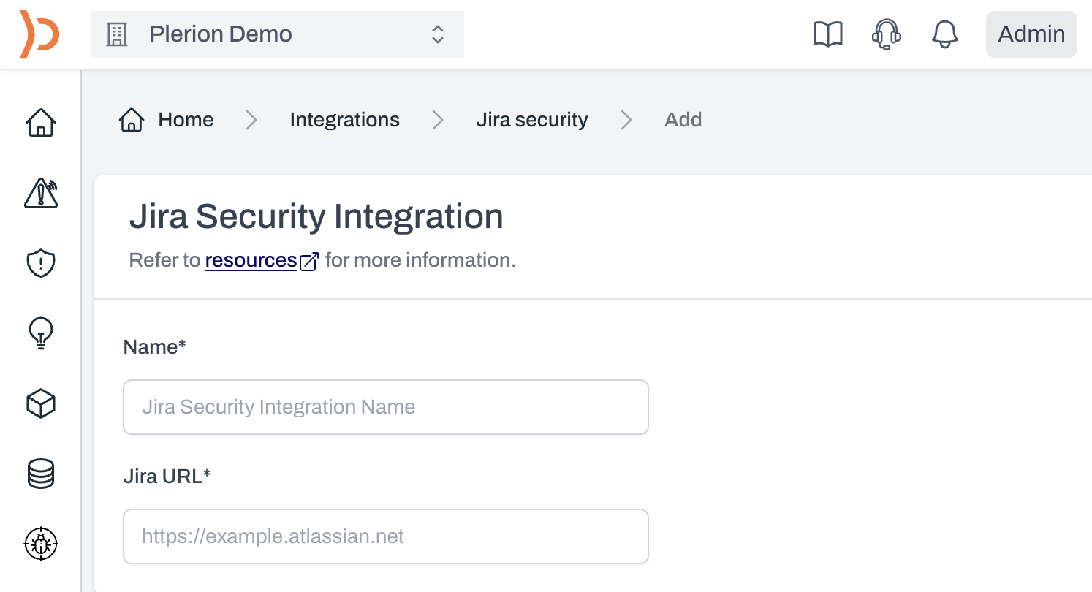The width and height of the screenshot is (1092, 592).
Task: Navigate to Integrations breadcrumb
Action: [x=345, y=120]
